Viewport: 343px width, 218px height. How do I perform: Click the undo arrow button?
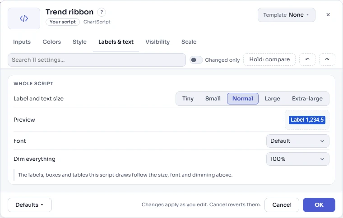307,59
